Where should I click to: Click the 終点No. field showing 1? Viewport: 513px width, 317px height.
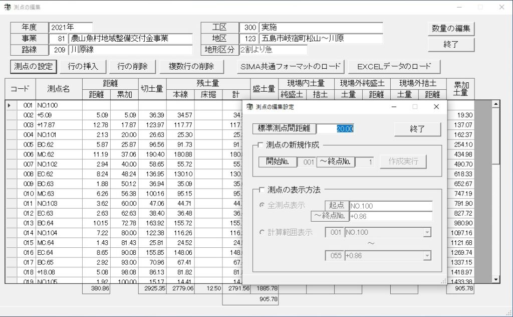[365, 162]
